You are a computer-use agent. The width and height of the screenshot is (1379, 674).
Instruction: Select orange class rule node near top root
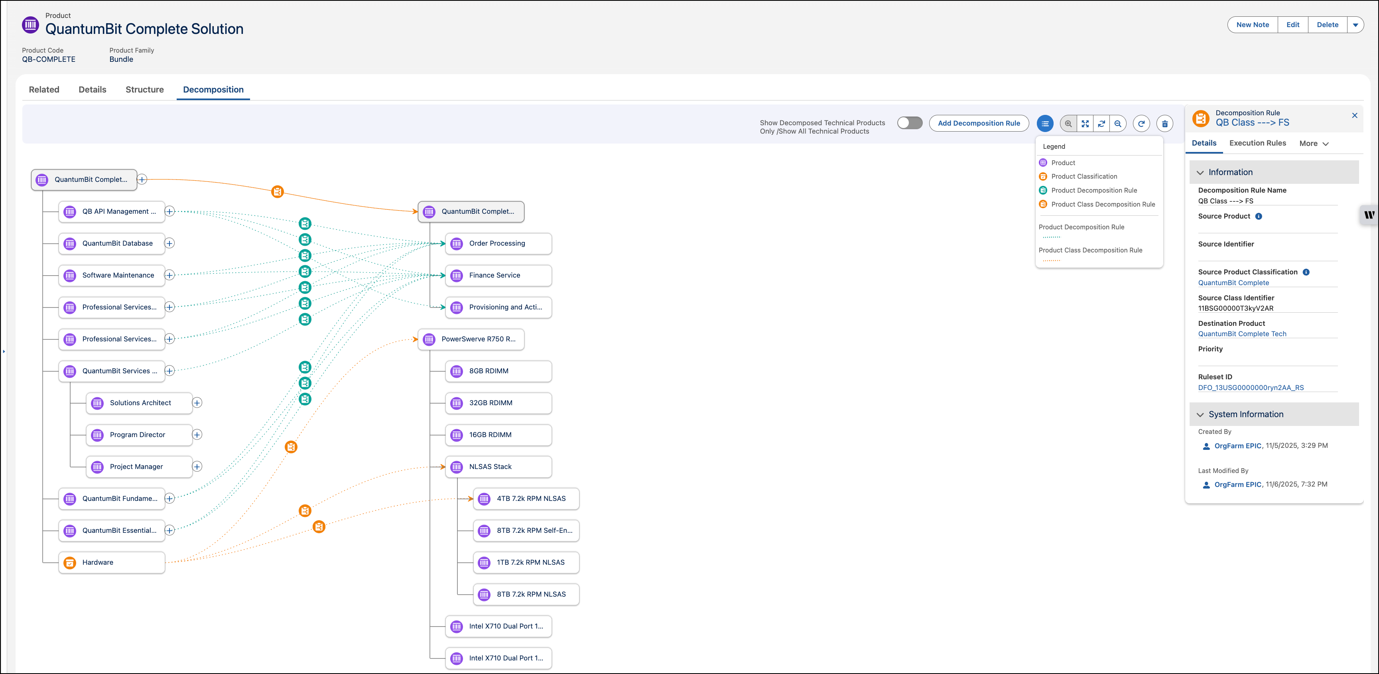(x=277, y=192)
